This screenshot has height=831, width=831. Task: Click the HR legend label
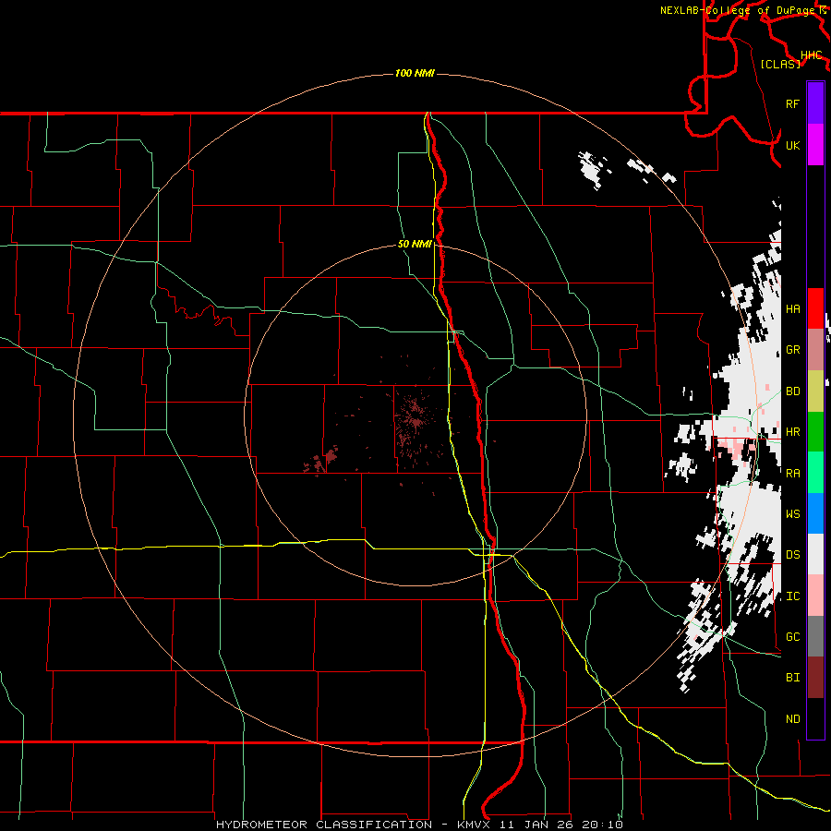tap(793, 432)
